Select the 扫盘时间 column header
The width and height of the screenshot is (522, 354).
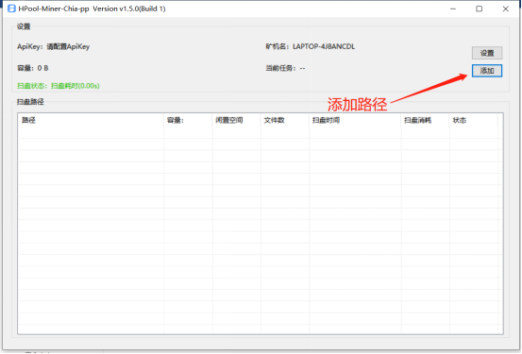(355, 120)
